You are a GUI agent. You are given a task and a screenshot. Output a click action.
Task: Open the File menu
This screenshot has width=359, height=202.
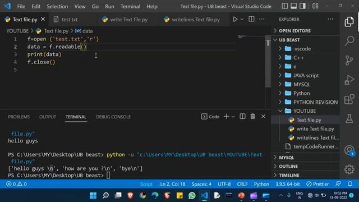[x=21, y=6]
